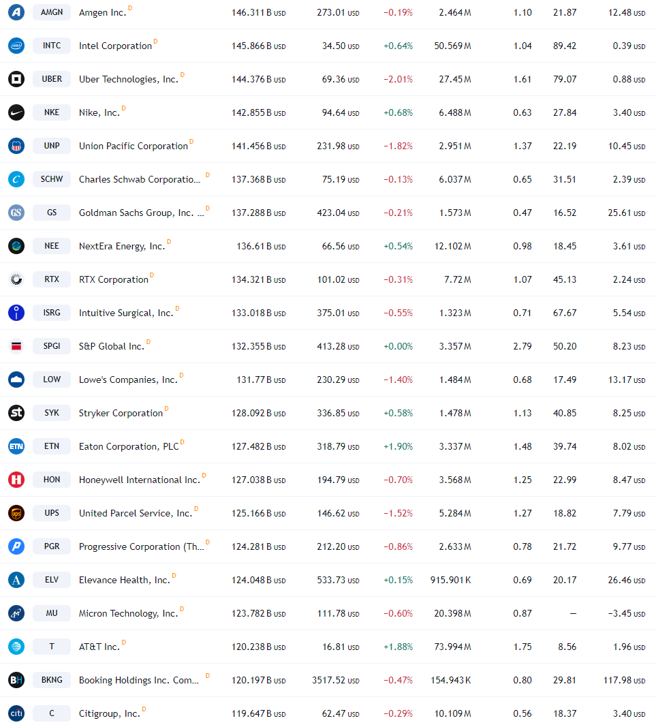Viewport: 656px width, 727px height.
Task: Select the MU ticker badge
Action: click(x=52, y=613)
